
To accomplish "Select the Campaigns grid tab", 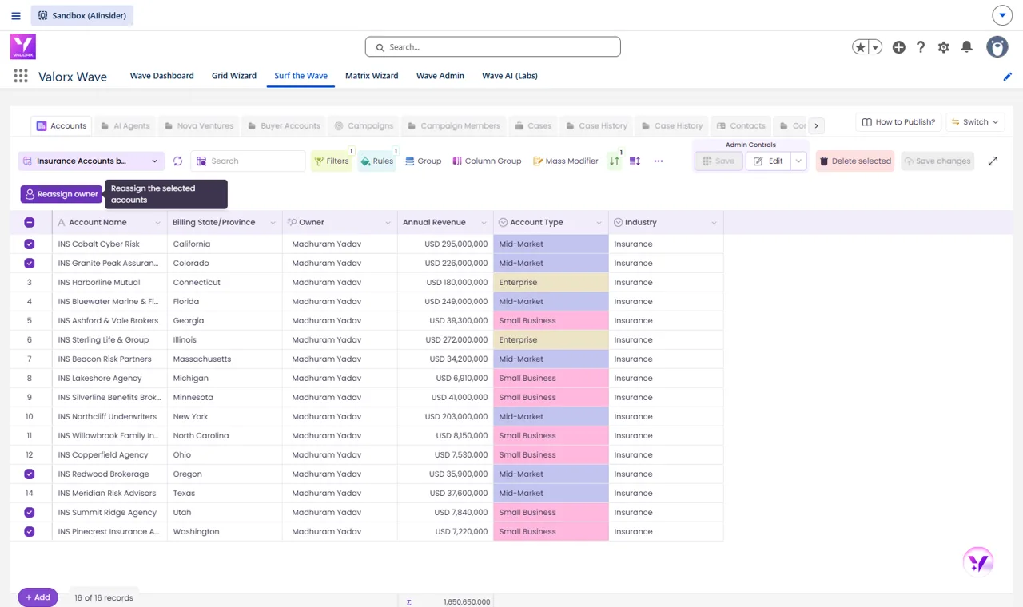I will [x=364, y=125].
